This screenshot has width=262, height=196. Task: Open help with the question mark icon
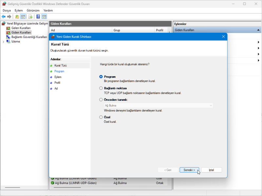(38, 17)
